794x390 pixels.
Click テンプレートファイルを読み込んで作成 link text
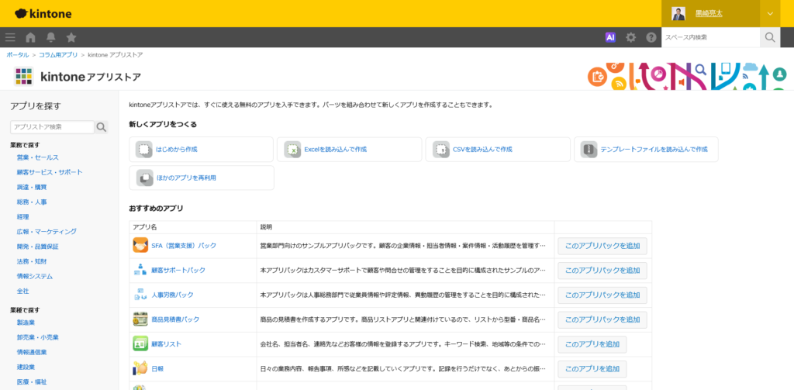click(654, 150)
